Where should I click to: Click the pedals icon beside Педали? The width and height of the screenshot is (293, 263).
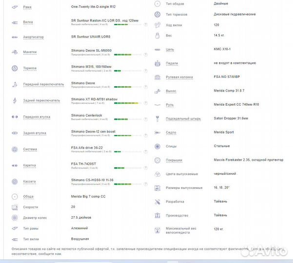point(157,63)
